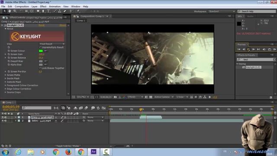Viewport: 277px width, 156px height.
Task: Open the Animation menu
Action: 55,6
